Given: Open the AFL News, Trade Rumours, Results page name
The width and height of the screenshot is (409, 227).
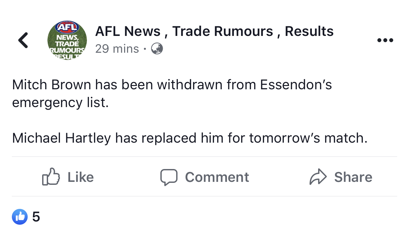Looking at the screenshot, I should [214, 31].
